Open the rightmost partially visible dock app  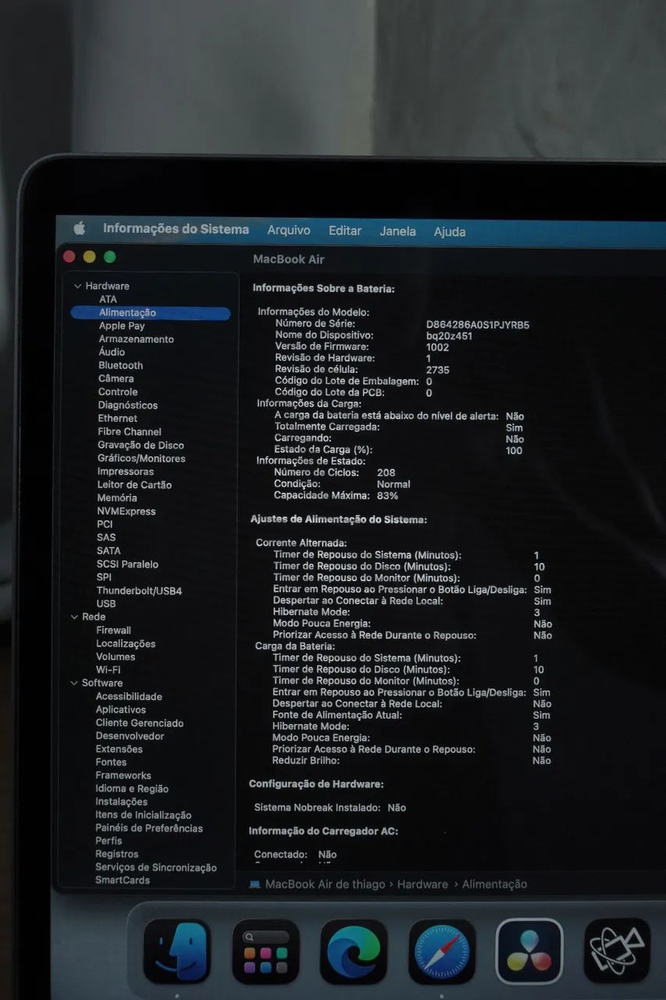(x=618, y=951)
